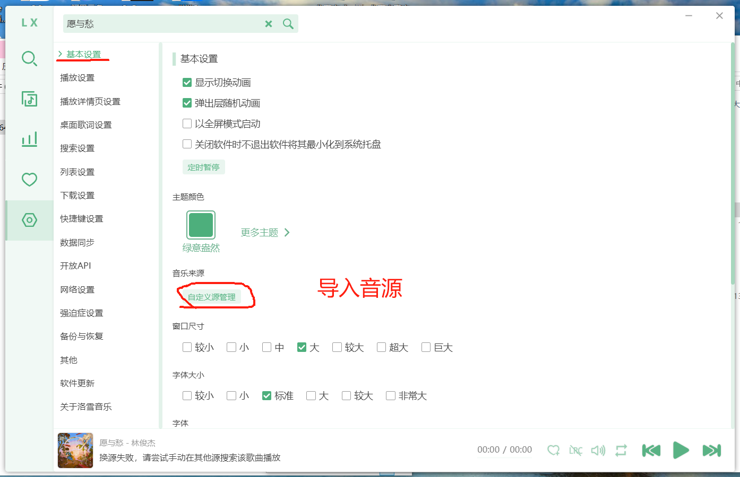Disable the 显示切换动画 checkbox
Image resolution: width=740 pixels, height=477 pixels.
point(187,83)
